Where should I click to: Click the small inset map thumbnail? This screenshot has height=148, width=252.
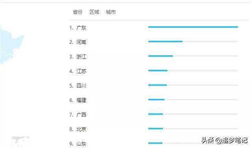[20, 142]
